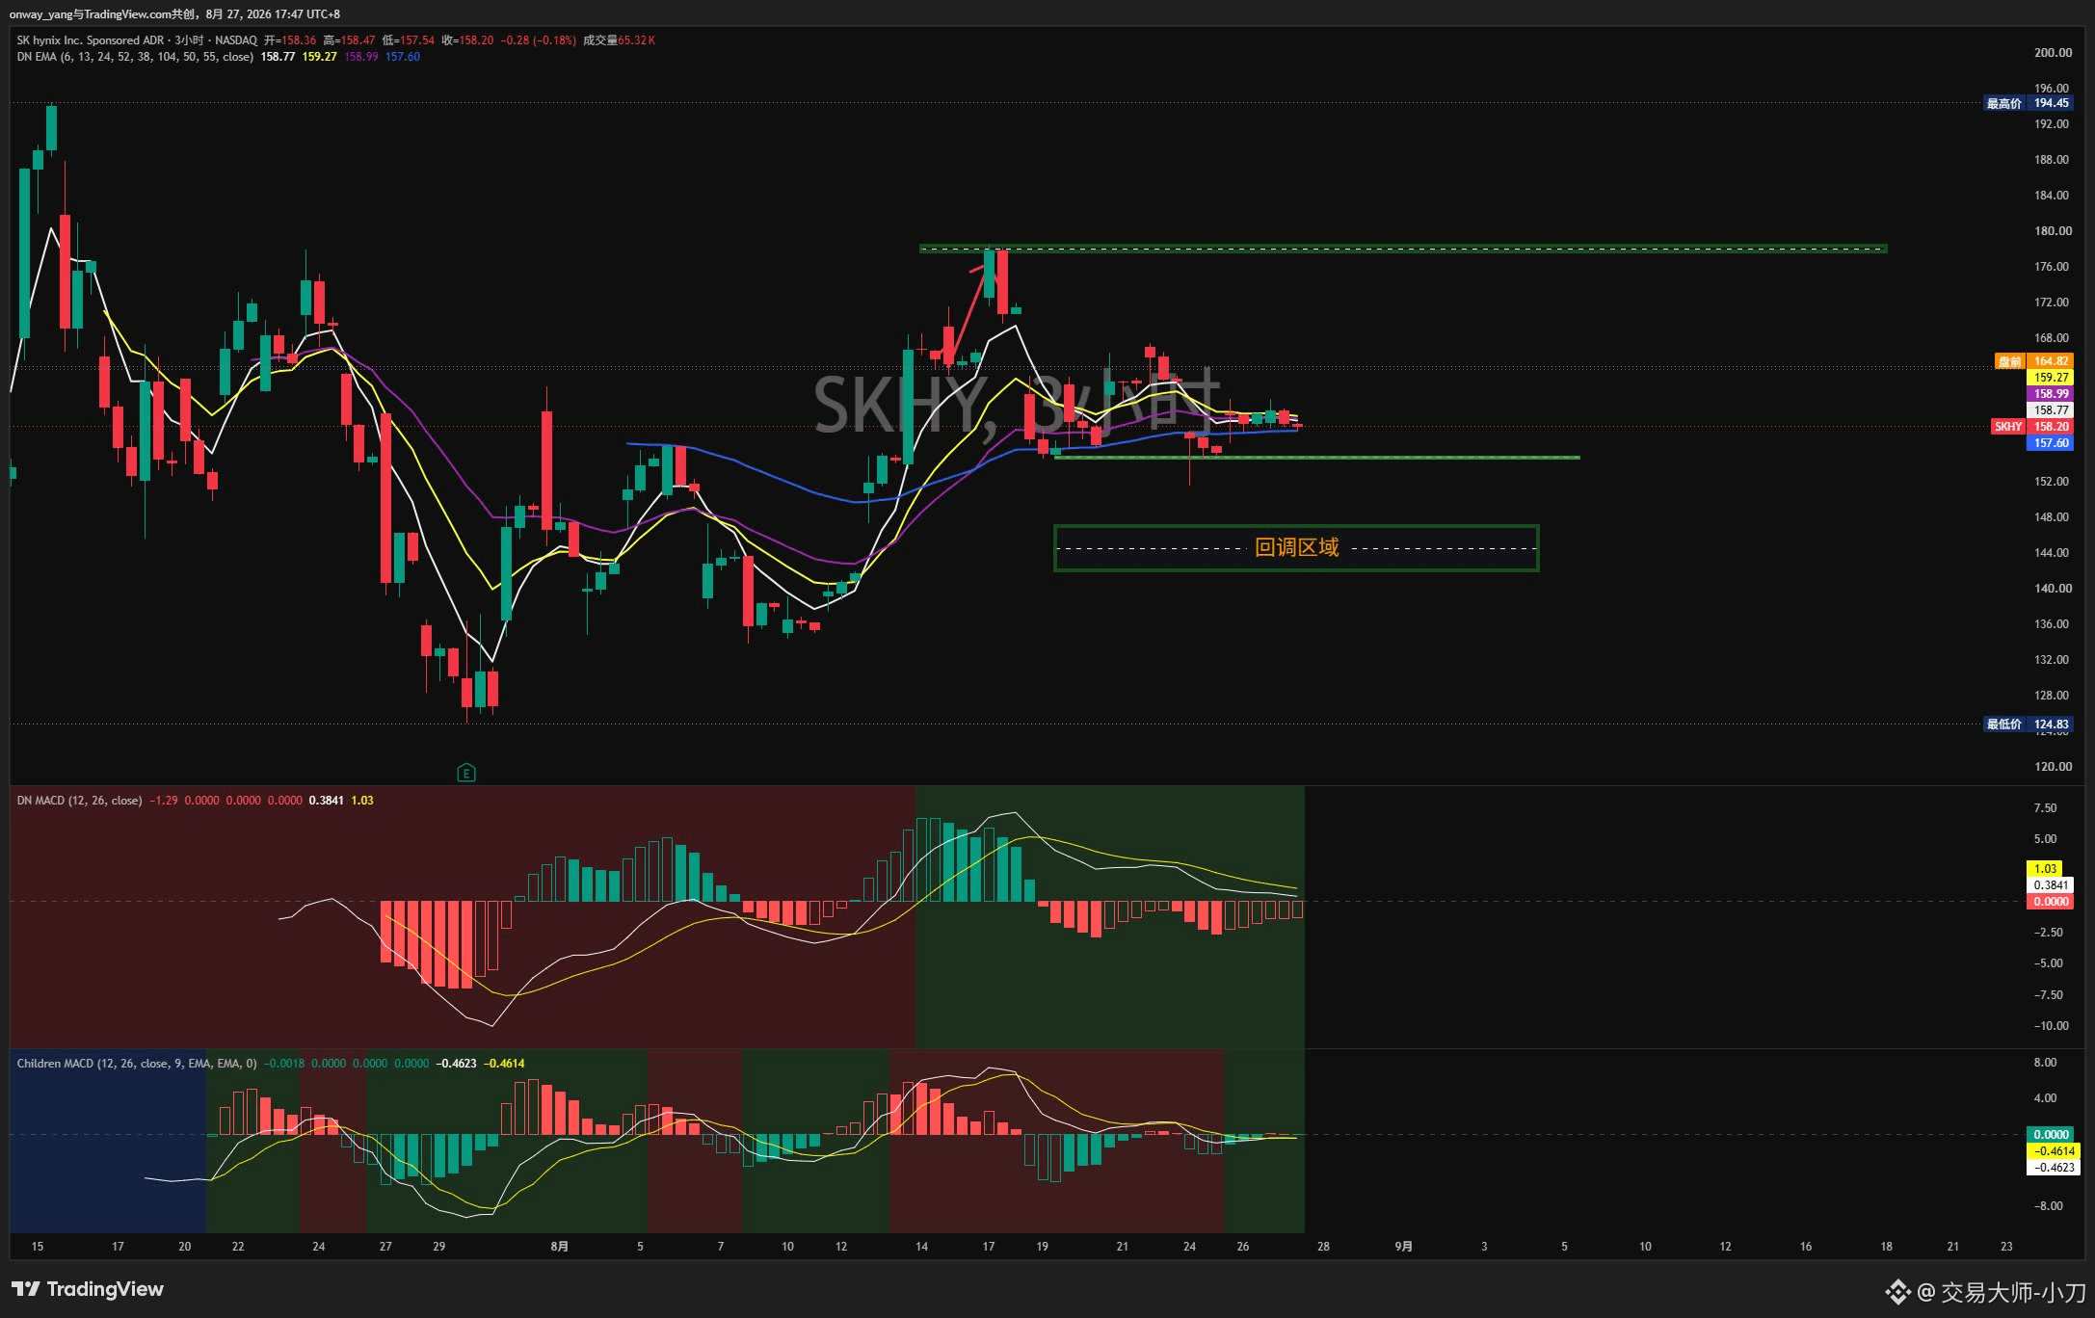The image size is (2095, 1318).
Task: Click the date 15 on the time axis
Action: point(38,1247)
